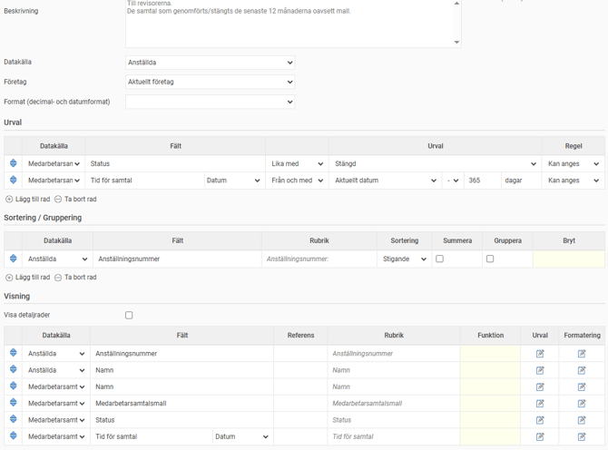Enable Visa detaljrader checkbox
Image resolution: width=608 pixels, height=450 pixels.
(x=129, y=316)
